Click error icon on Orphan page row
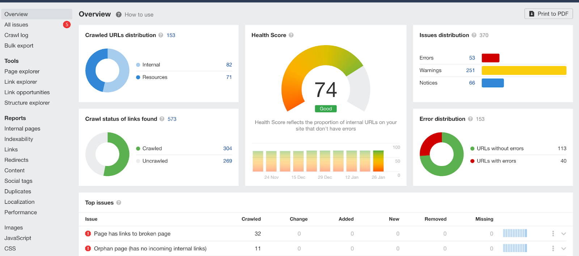This screenshot has height=256, width=579. (x=88, y=248)
